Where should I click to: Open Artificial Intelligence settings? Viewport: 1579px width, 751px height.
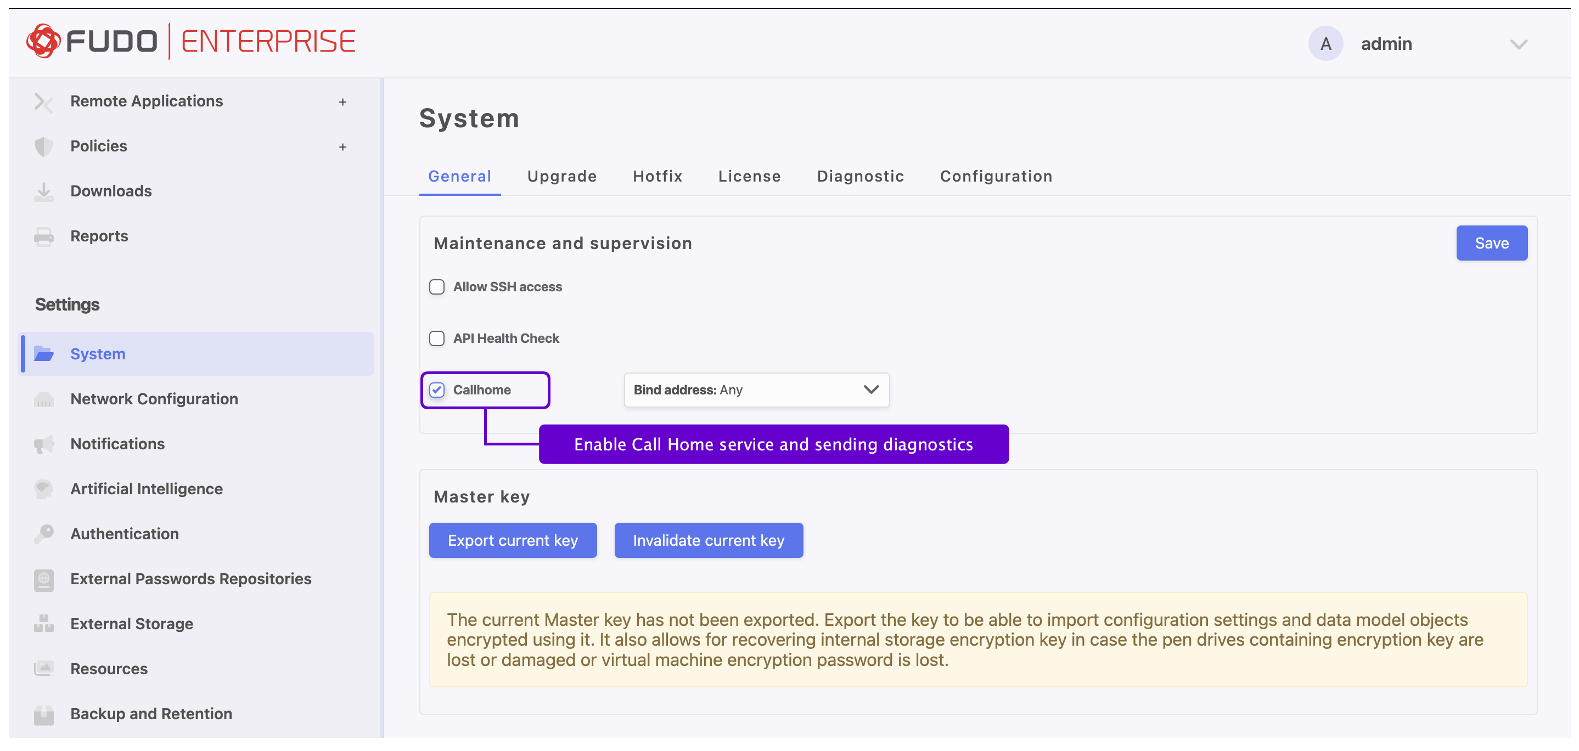click(147, 489)
